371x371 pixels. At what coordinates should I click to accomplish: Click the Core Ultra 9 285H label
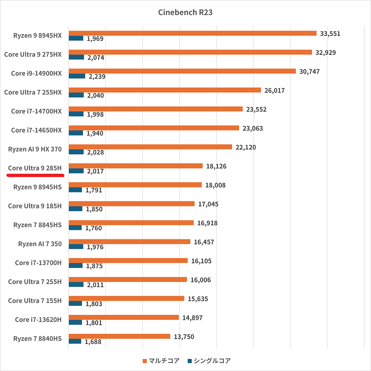[x=35, y=168]
